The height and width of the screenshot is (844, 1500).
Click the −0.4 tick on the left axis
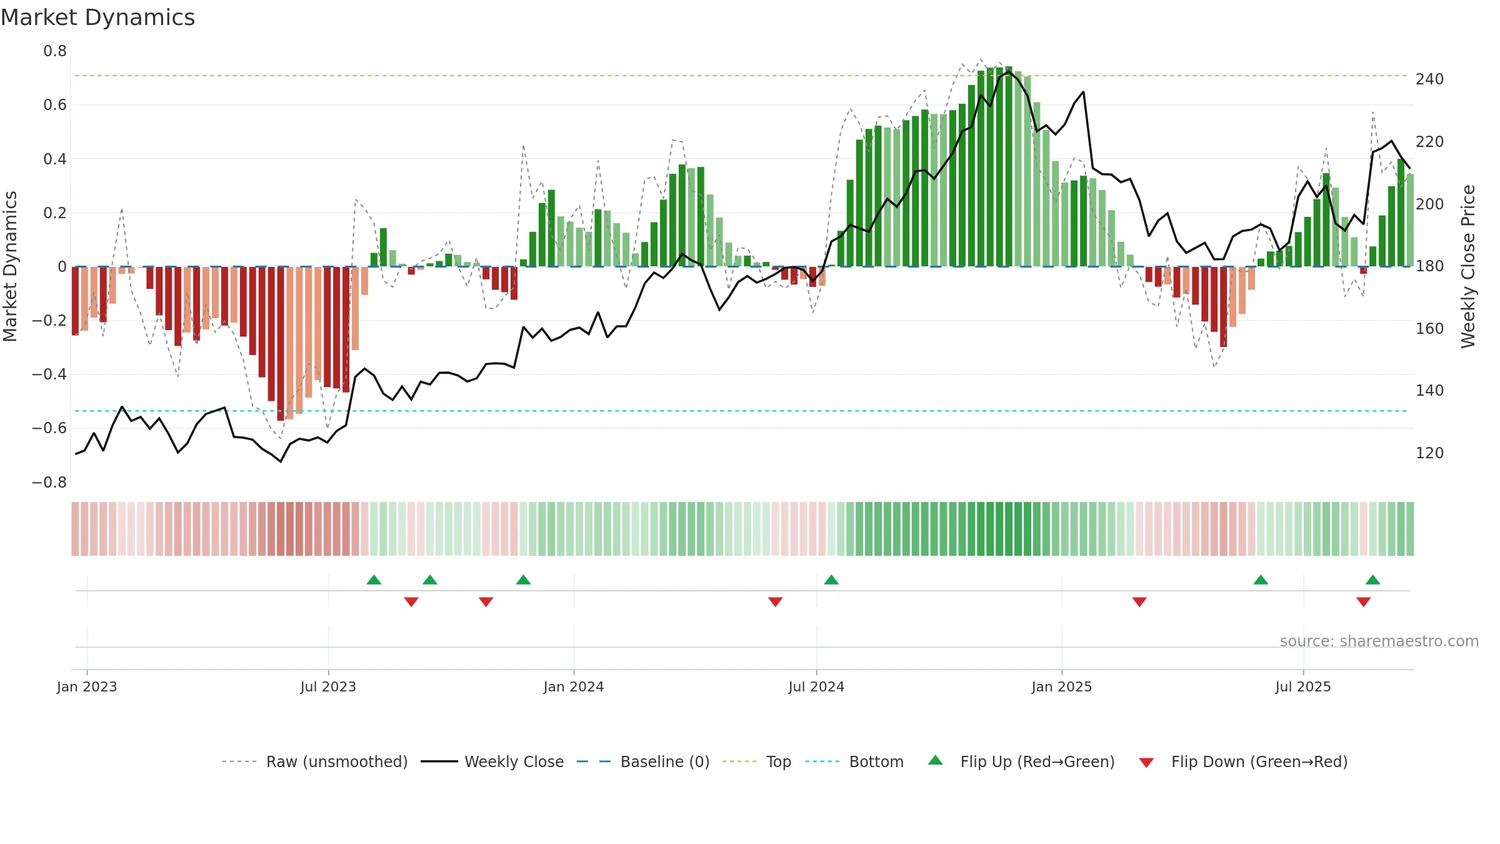coord(49,374)
